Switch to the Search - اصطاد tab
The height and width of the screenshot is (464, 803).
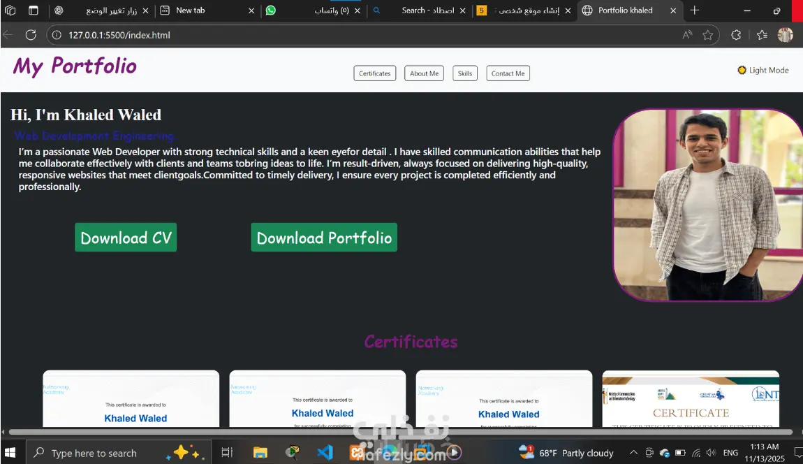420,10
